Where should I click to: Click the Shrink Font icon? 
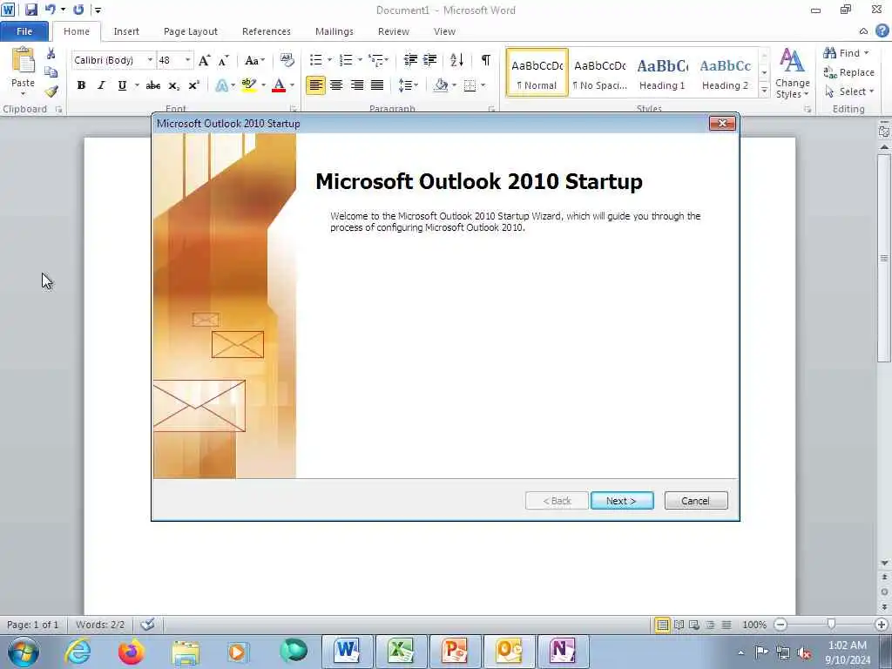point(224,60)
